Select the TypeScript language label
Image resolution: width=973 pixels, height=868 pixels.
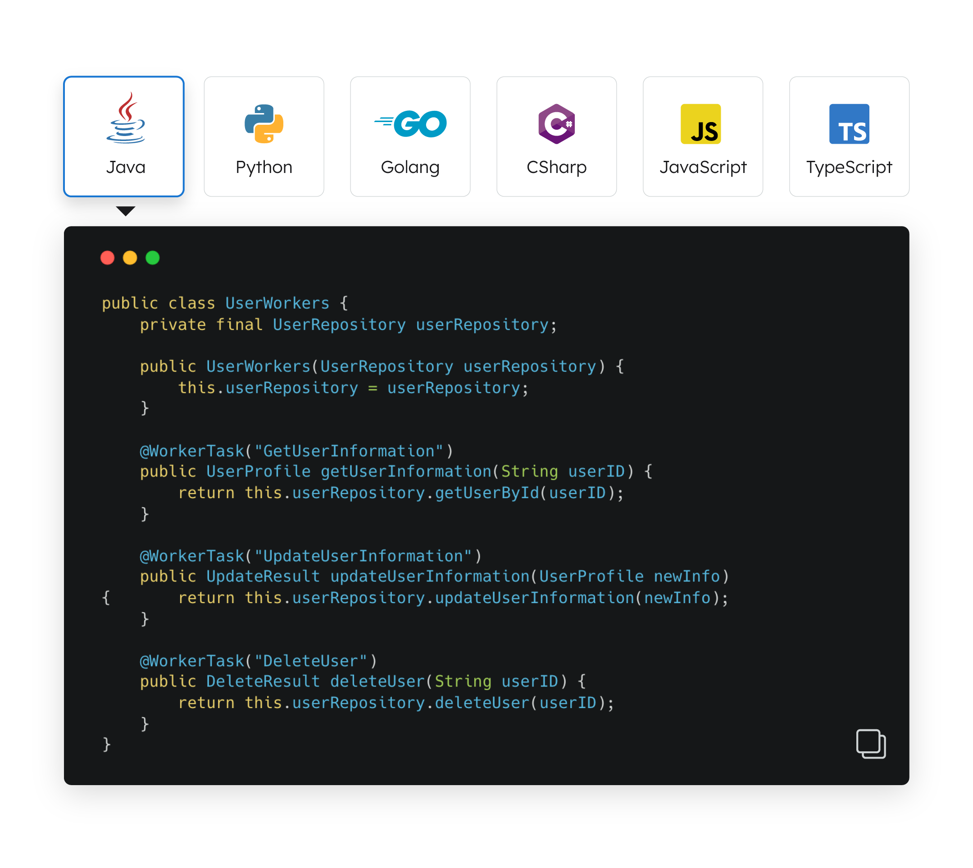[x=849, y=168]
